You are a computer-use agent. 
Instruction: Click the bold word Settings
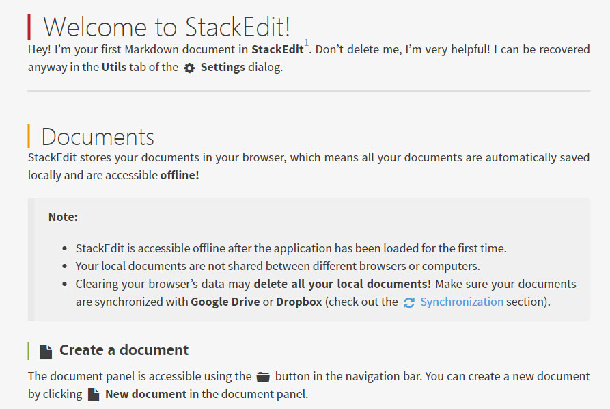223,68
